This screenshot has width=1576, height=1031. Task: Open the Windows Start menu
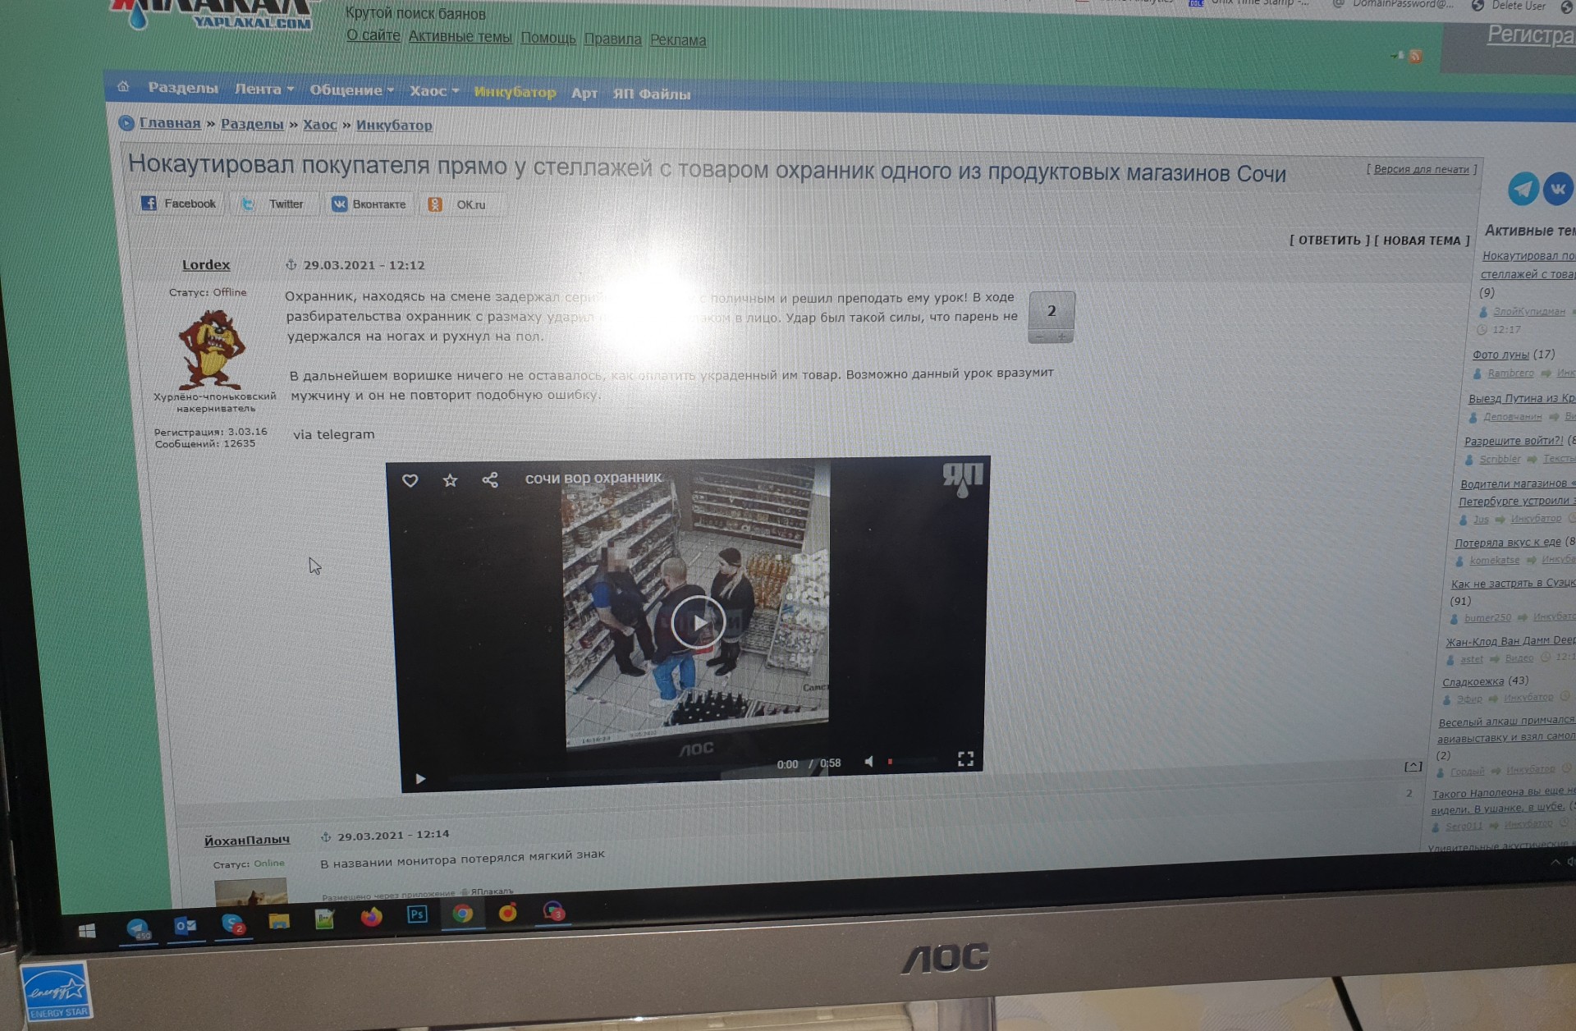(x=87, y=931)
